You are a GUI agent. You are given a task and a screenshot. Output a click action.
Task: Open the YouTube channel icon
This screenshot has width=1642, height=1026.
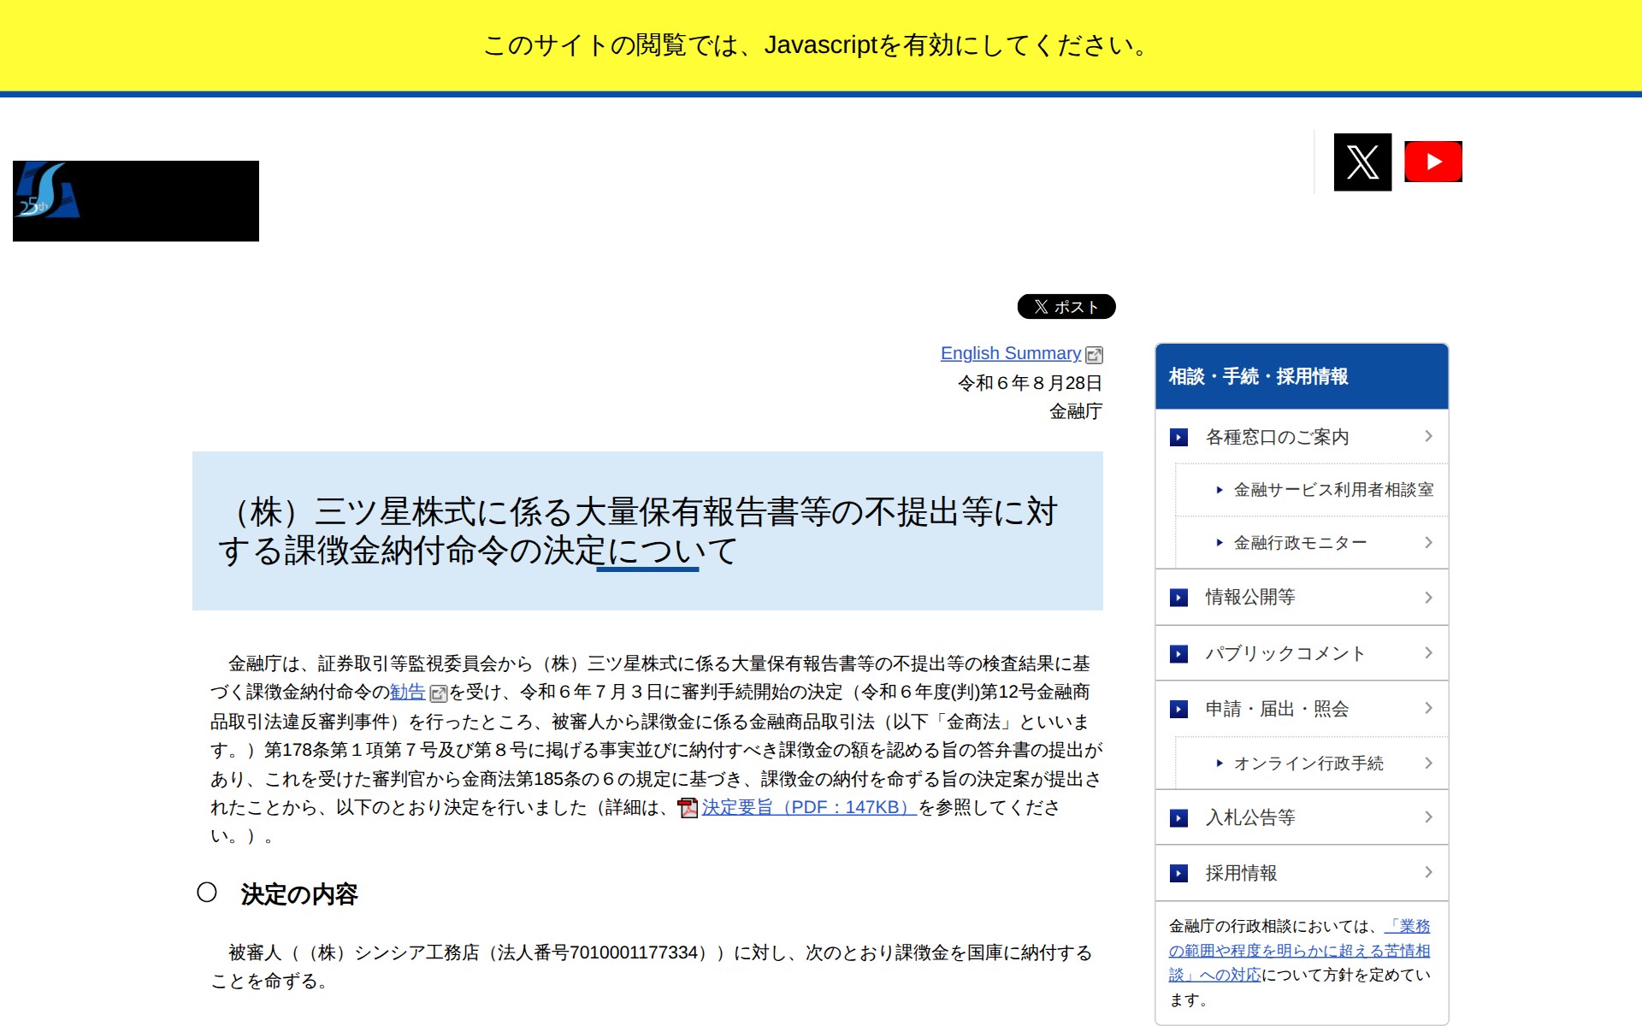click(1433, 162)
